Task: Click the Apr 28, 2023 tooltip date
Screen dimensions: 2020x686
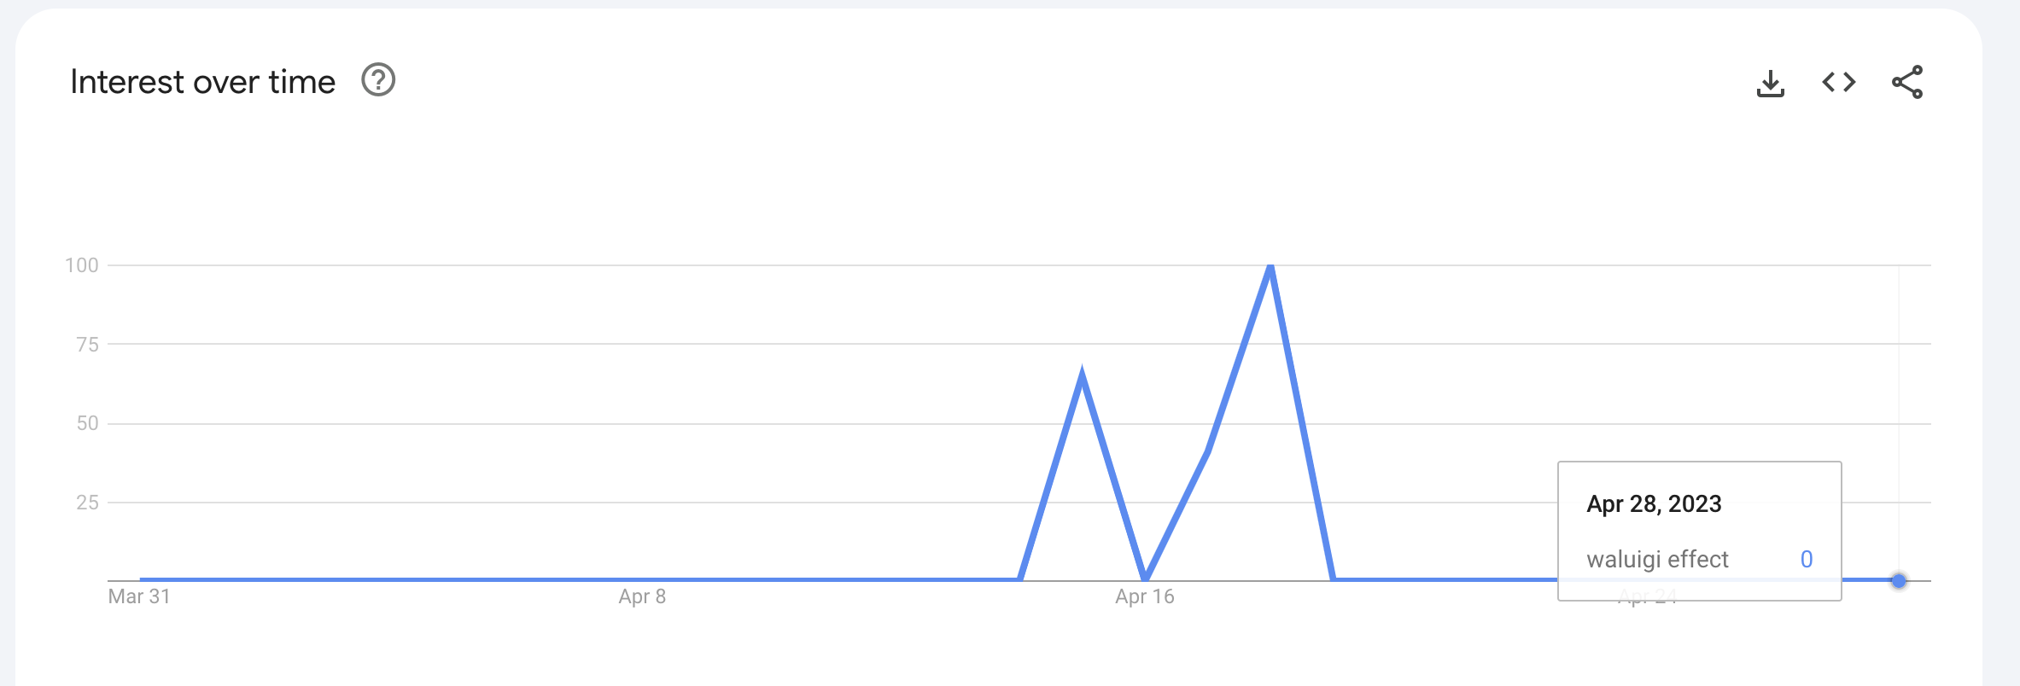Action: click(x=1654, y=504)
